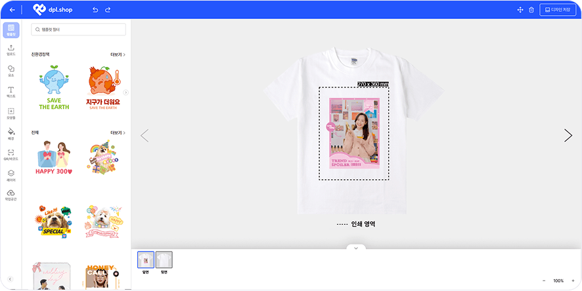Collapse the bottom page panel chevron
582x291 pixels.
(356, 248)
